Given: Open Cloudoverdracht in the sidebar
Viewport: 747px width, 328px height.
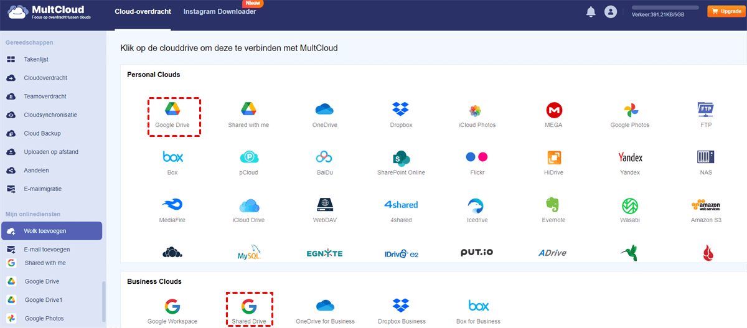Looking at the screenshot, I should pyautogui.click(x=44, y=78).
